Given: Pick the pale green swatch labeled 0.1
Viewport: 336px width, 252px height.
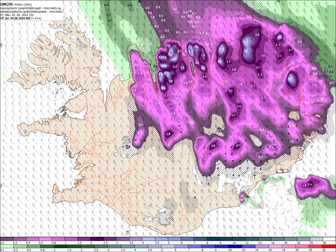Looking at the screenshot, I should tap(7, 246).
